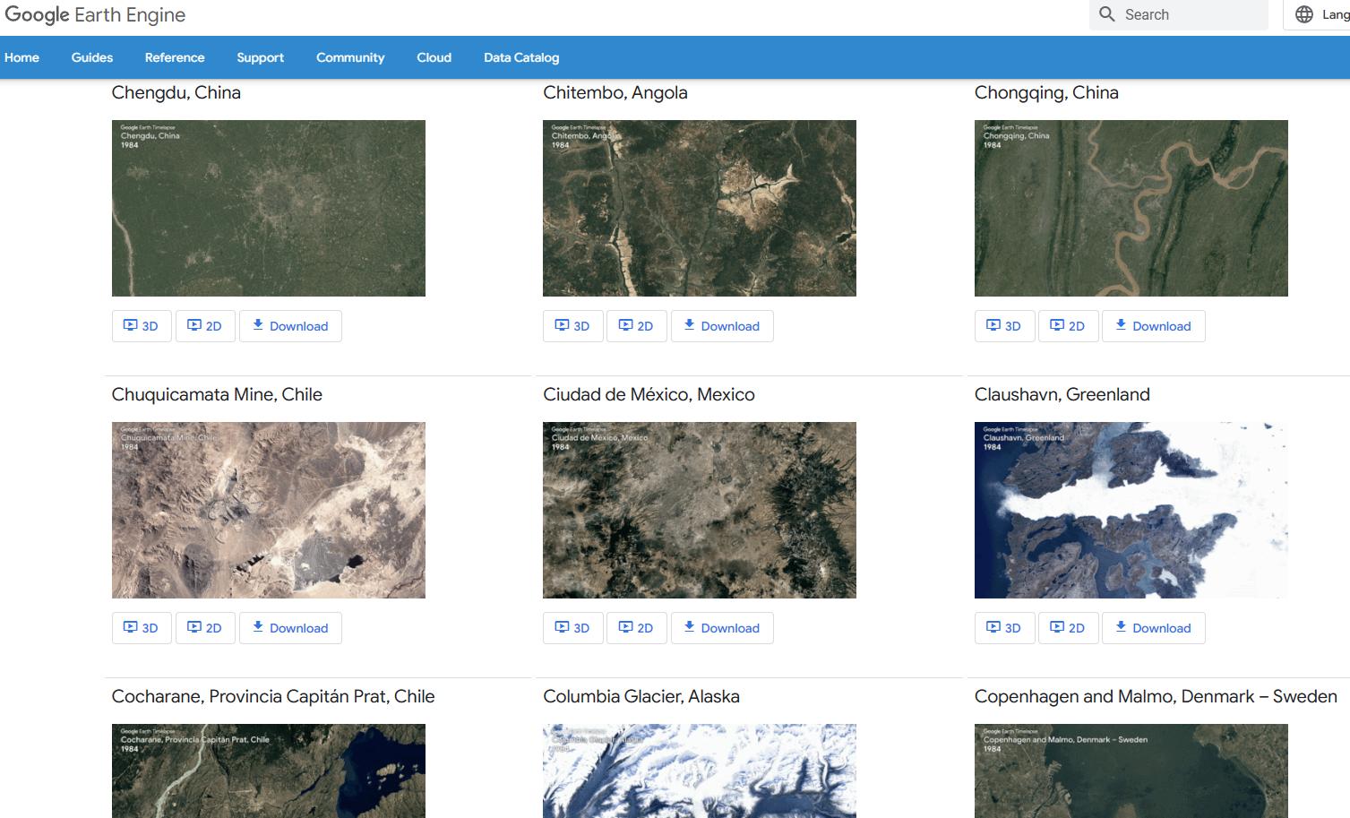Click the Google Earth Engine logo

(x=95, y=15)
